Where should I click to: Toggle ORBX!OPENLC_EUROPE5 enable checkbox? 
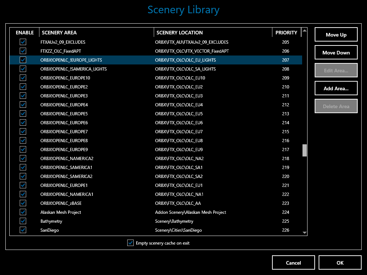(x=23, y=114)
